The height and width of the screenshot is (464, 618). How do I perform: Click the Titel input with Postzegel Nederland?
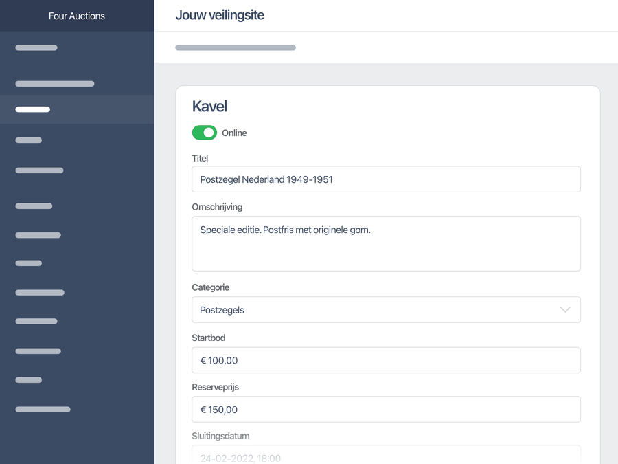pos(386,179)
